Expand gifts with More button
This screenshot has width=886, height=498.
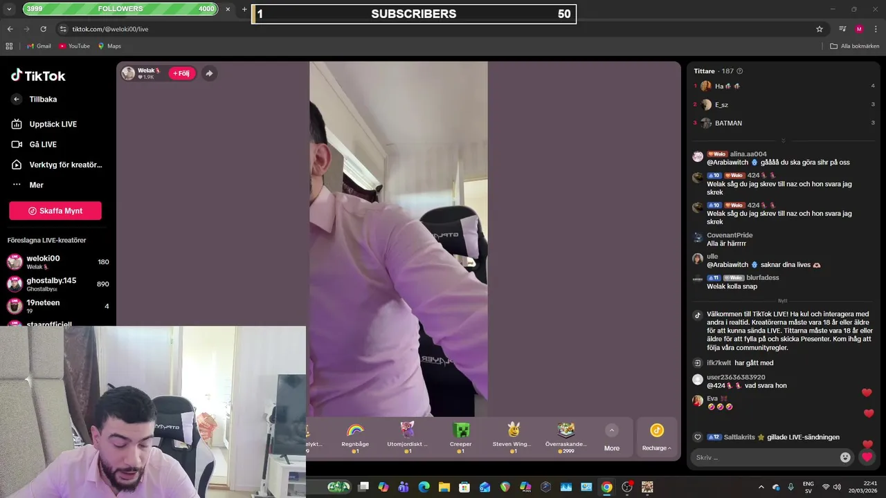(612, 438)
